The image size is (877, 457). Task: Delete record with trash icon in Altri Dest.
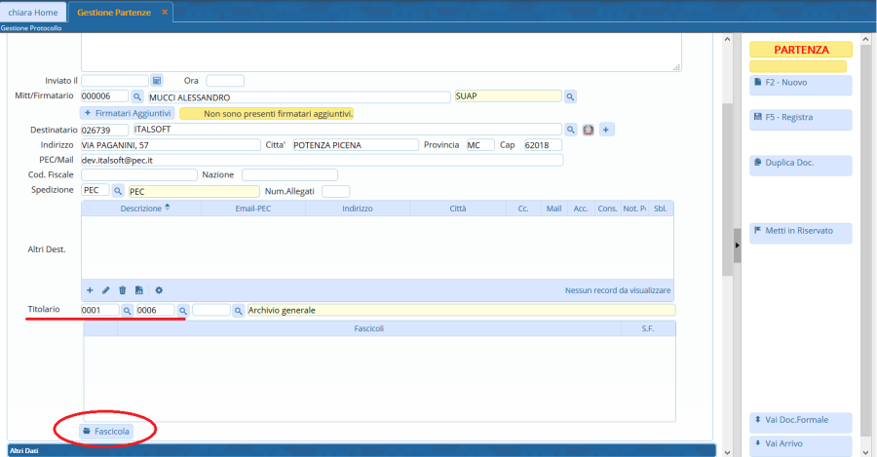click(123, 290)
